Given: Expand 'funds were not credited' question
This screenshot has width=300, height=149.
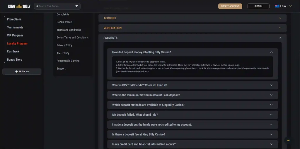Looking at the screenshot, I should click(x=192, y=124).
